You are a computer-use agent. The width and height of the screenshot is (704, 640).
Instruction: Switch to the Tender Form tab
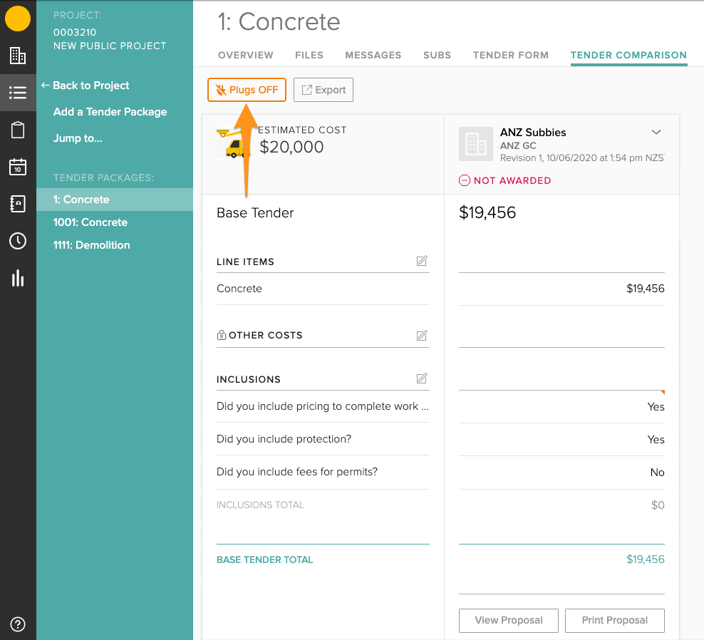(x=510, y=56)
